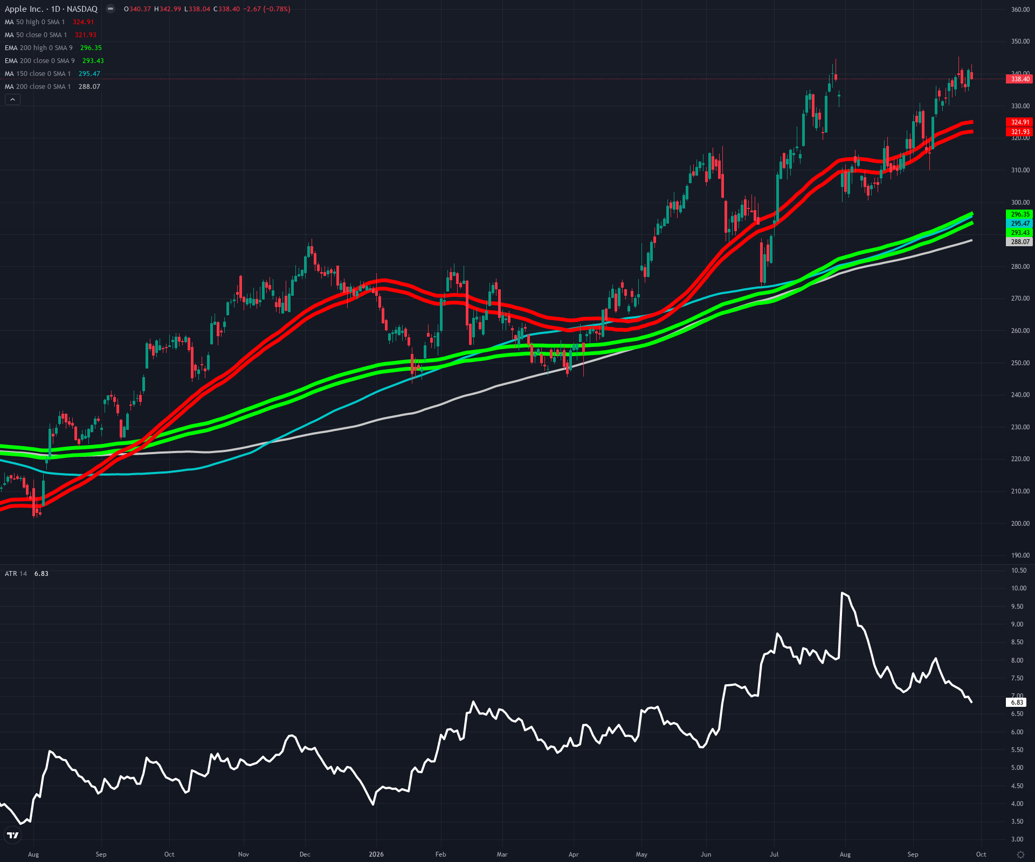Click the 338.40 current price label

coord(1019,79)
